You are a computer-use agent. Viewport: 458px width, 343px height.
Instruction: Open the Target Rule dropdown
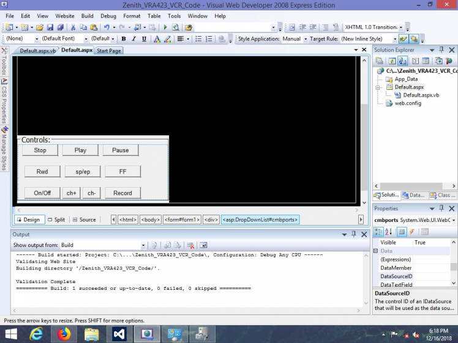coord(395,39)
